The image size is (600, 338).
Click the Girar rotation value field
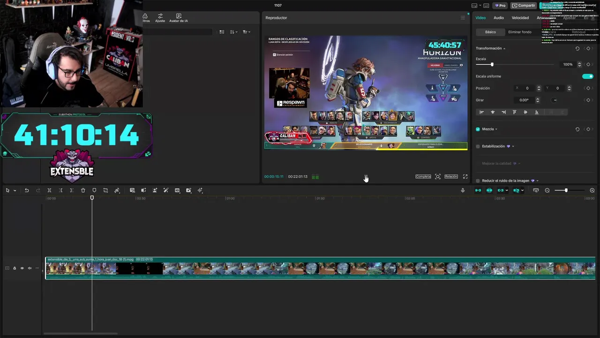tap(524, 100)
